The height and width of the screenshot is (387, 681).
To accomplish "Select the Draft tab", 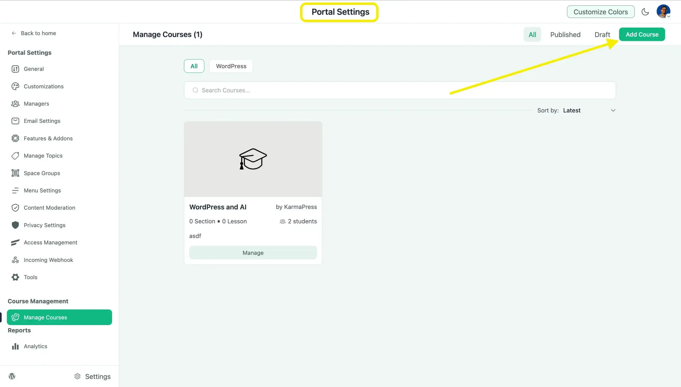I will tap(602, 35).
